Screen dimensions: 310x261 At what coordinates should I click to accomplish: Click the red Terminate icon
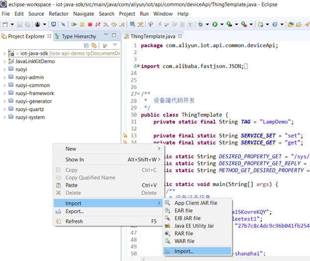tap(90, 24)
